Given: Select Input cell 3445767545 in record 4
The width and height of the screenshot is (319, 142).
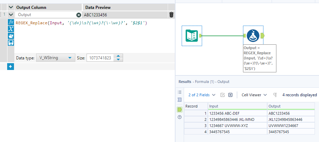Looking at the screenshot, I should click(238, 132).
